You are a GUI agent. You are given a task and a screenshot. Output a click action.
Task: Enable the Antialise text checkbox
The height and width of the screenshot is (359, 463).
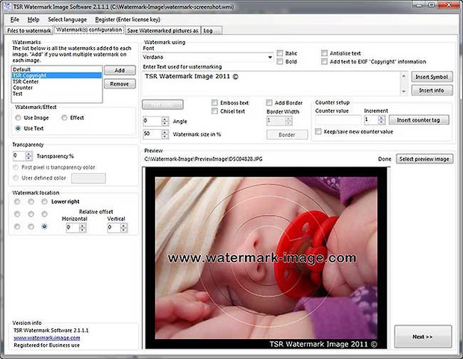point(324,53)
